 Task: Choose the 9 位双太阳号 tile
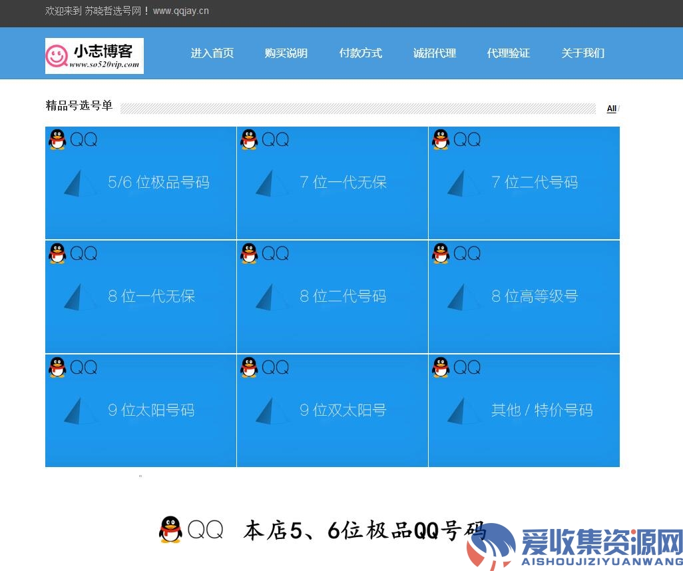332,410
